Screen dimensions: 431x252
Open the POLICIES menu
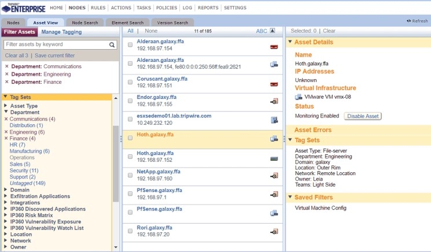pyautogui.click(x=167, y=8)
